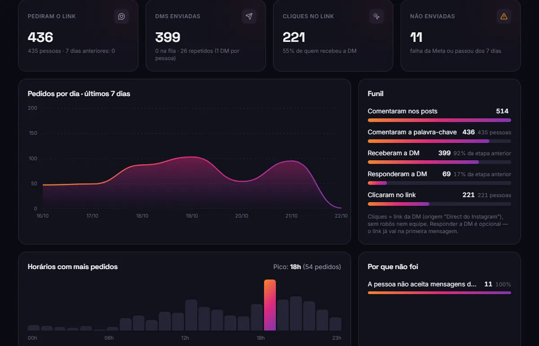Click the 19/10 date label on chart axis
Viewport: 539px width, 346px height.
click(x=192, y=216)
